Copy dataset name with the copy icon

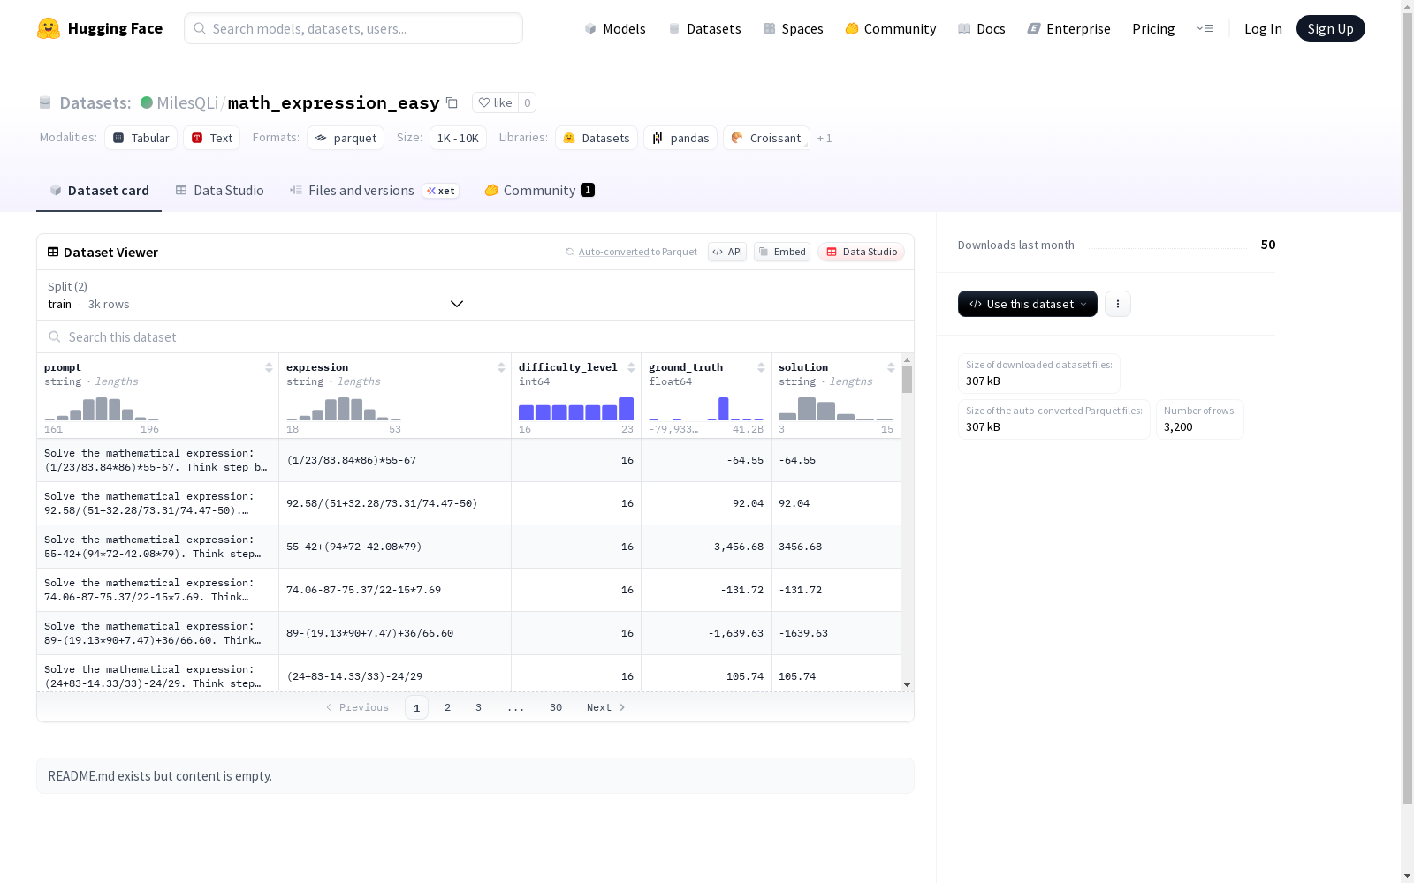[452, 102]
